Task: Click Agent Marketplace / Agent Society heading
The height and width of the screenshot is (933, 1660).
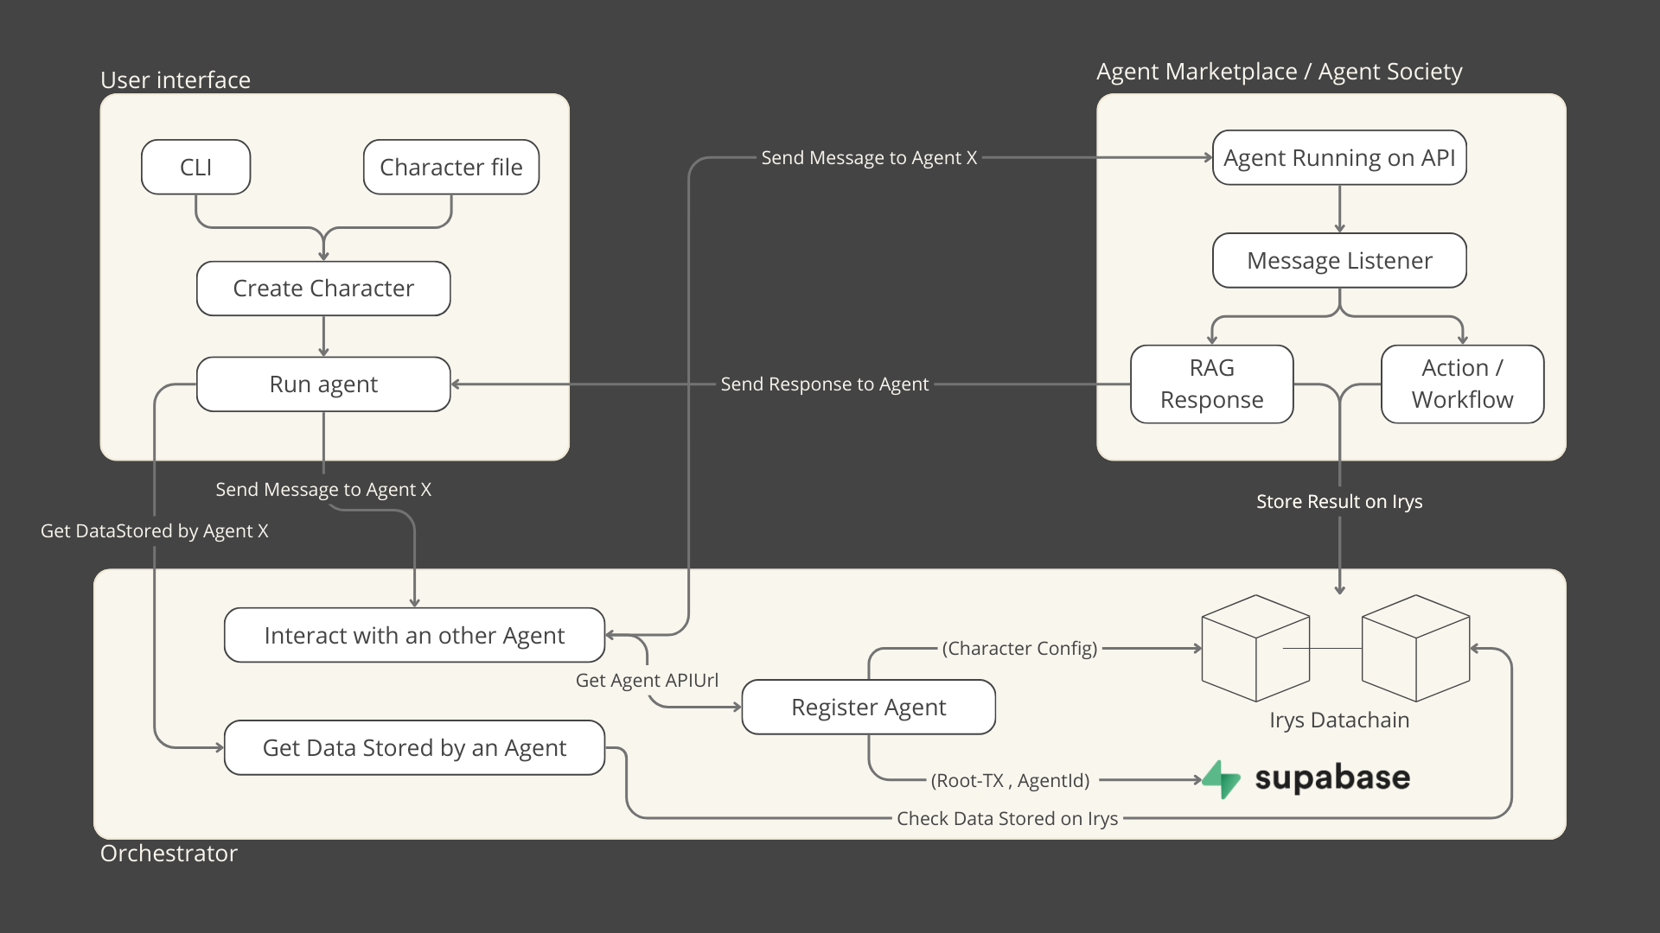Action: pos(1280,71)
